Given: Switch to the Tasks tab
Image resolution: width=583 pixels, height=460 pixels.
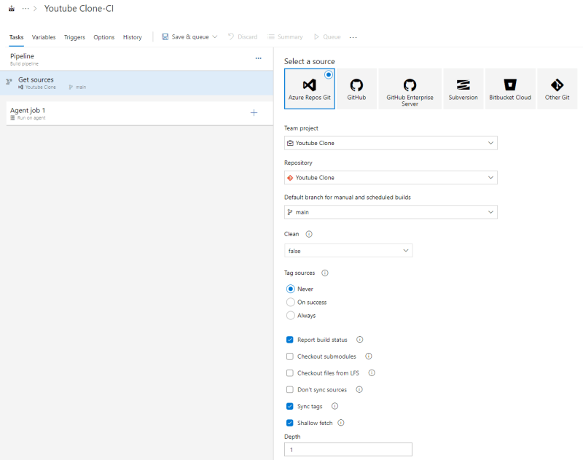Looking at the screenshot, I should (x=16, y=37).
